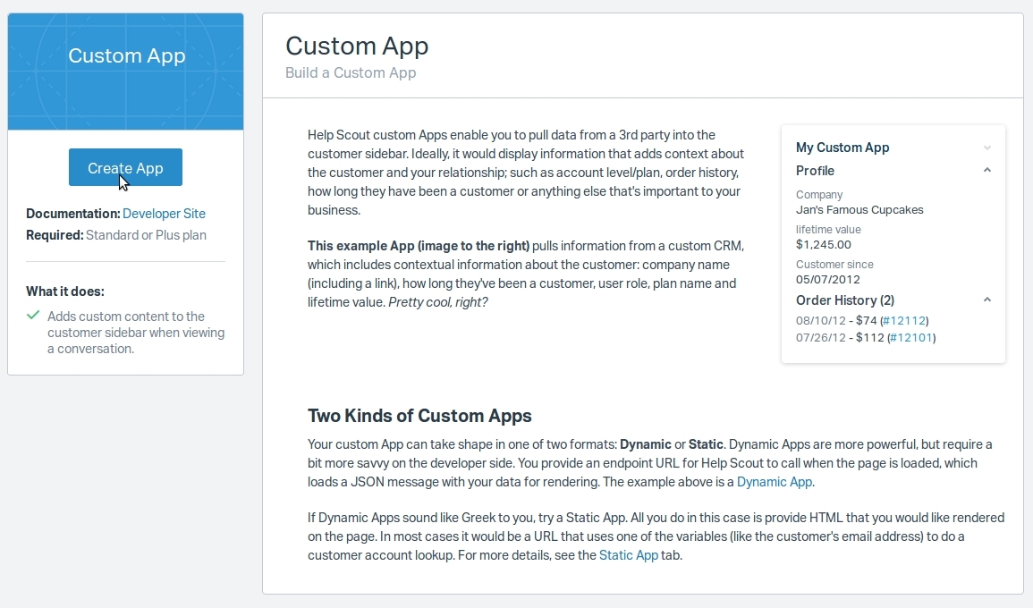
Task: Follow the Dynamic App link
Action: (775, 482)
